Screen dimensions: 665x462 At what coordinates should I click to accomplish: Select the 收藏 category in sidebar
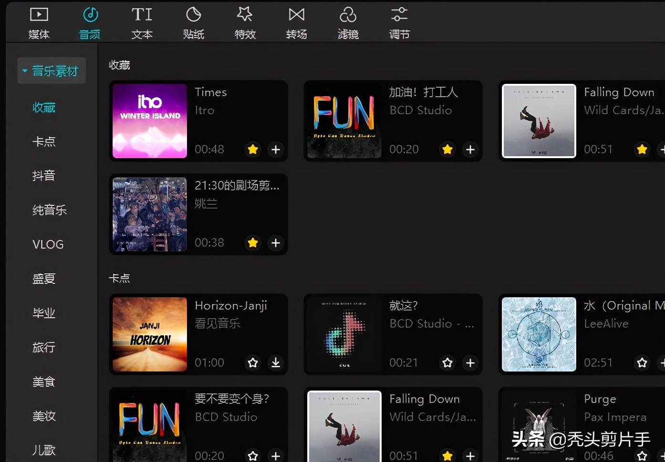pyautogui.click(x=44, y=108)
